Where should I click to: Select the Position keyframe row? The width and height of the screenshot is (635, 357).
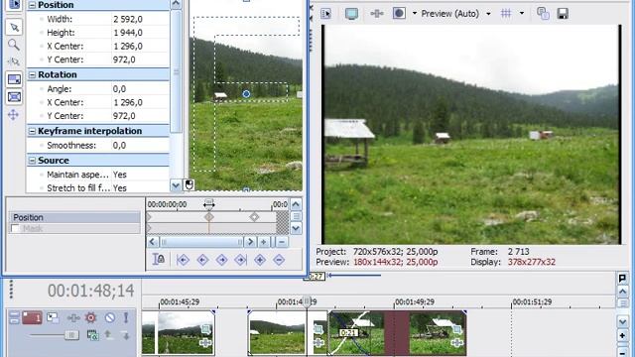coord(74,217)
